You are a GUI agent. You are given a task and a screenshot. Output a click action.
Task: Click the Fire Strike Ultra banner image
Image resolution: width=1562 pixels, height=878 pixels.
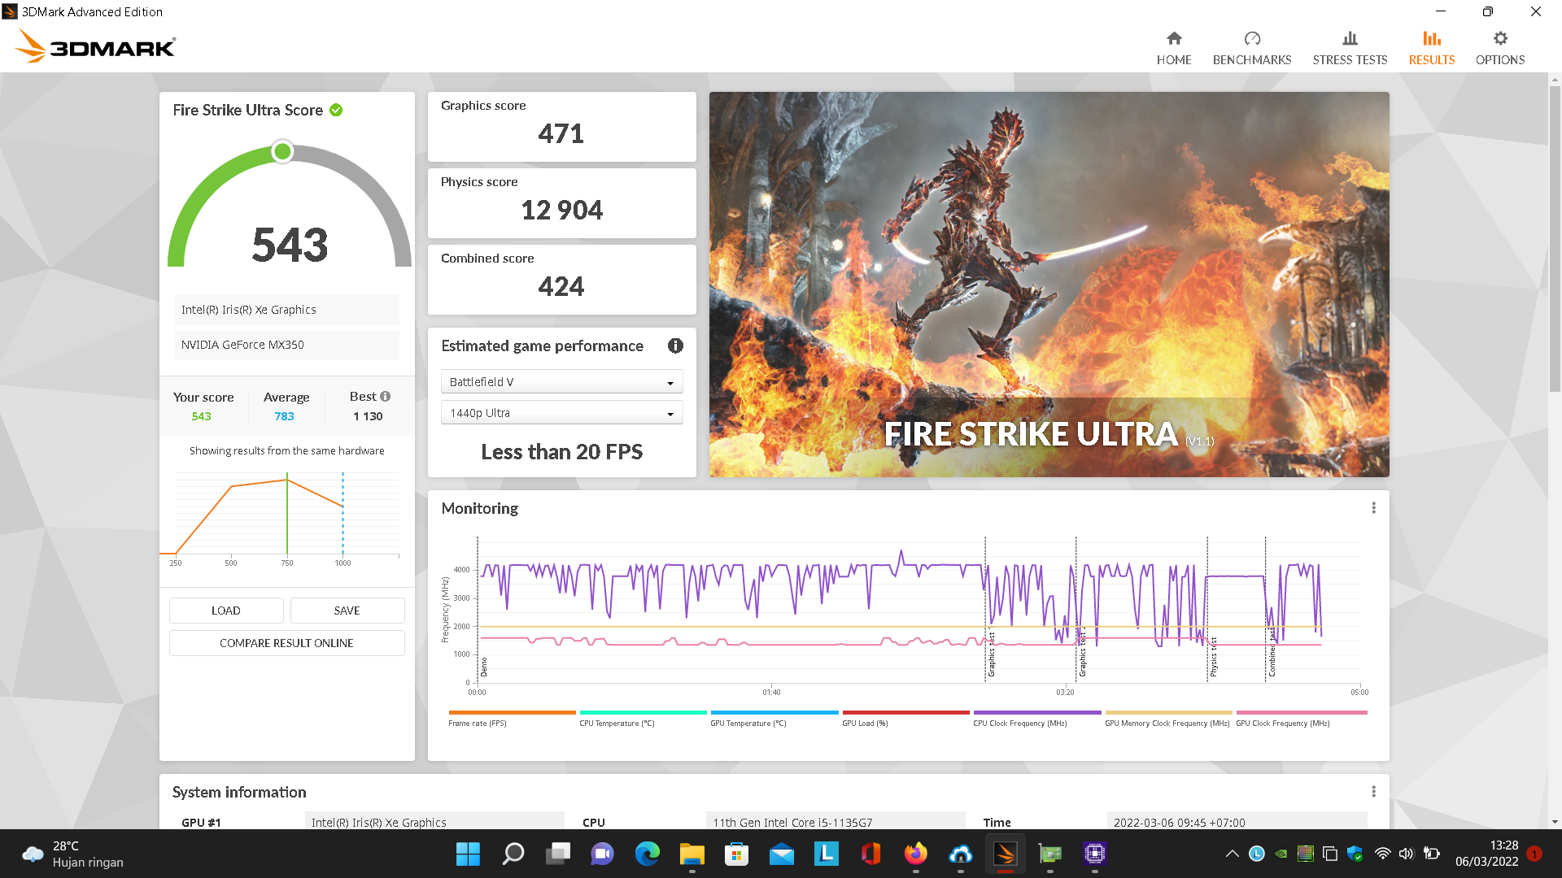point(1049,285)
